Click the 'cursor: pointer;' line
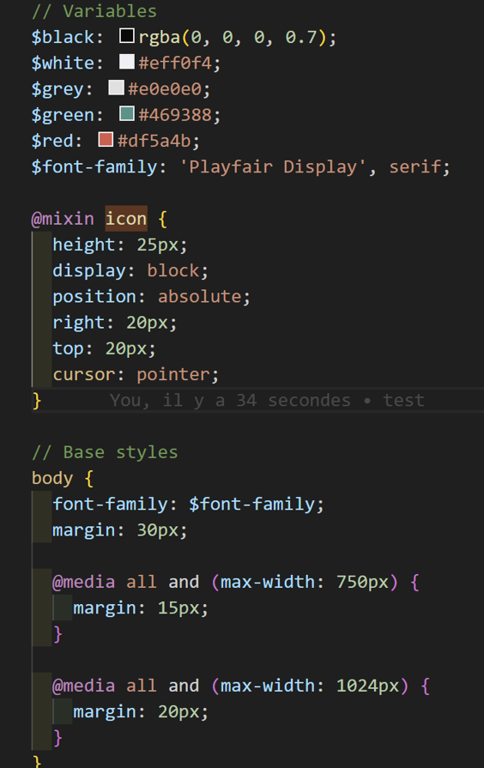 click(136, 375)
